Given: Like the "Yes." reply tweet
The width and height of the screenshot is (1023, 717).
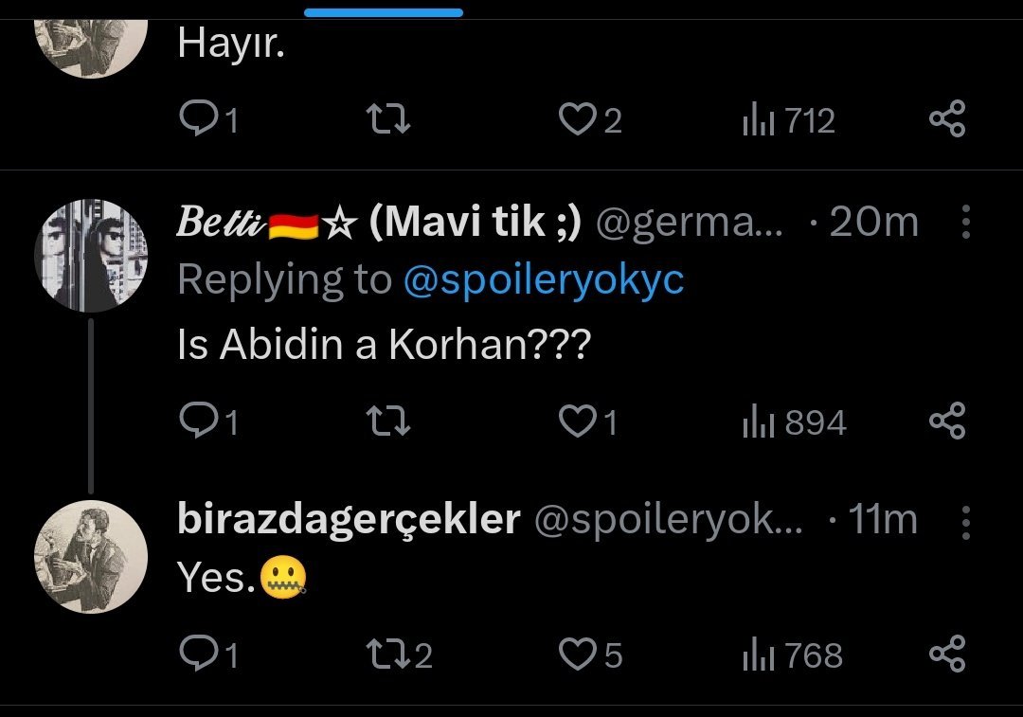Looking at the screenshot, I should pos(574,654).
